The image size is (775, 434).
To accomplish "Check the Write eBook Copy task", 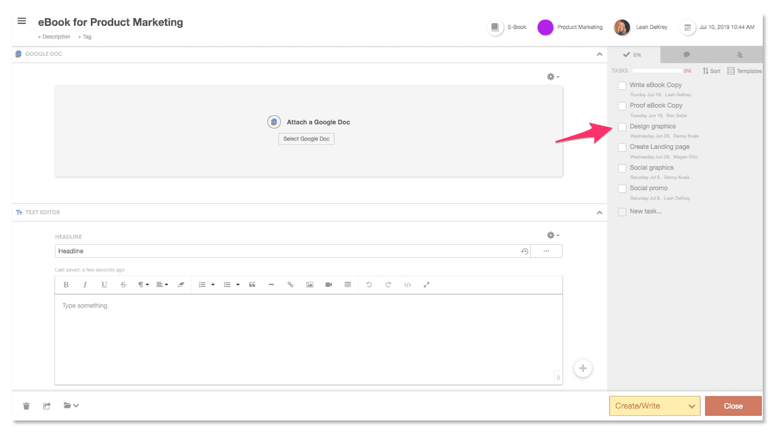I will (622, 86).
